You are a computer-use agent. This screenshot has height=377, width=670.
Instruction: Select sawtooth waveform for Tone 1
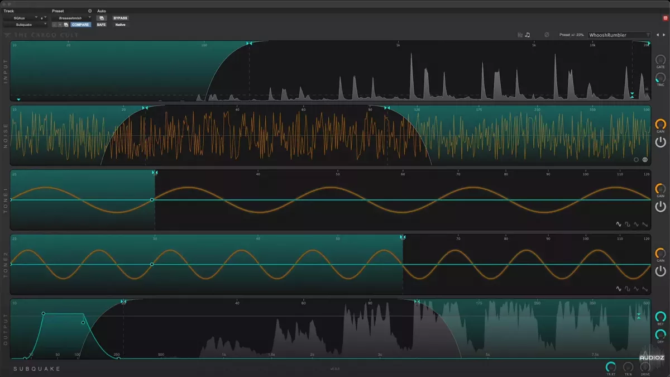point(645,225)
